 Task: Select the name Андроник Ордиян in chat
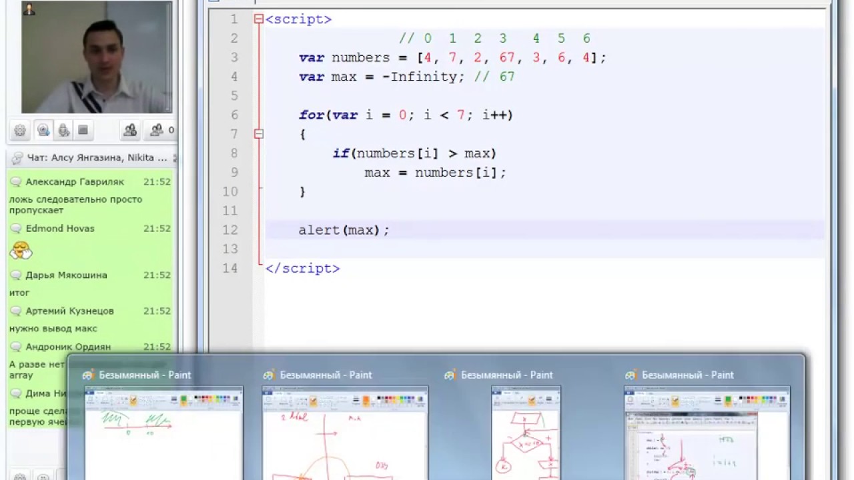tap(68, 347)
